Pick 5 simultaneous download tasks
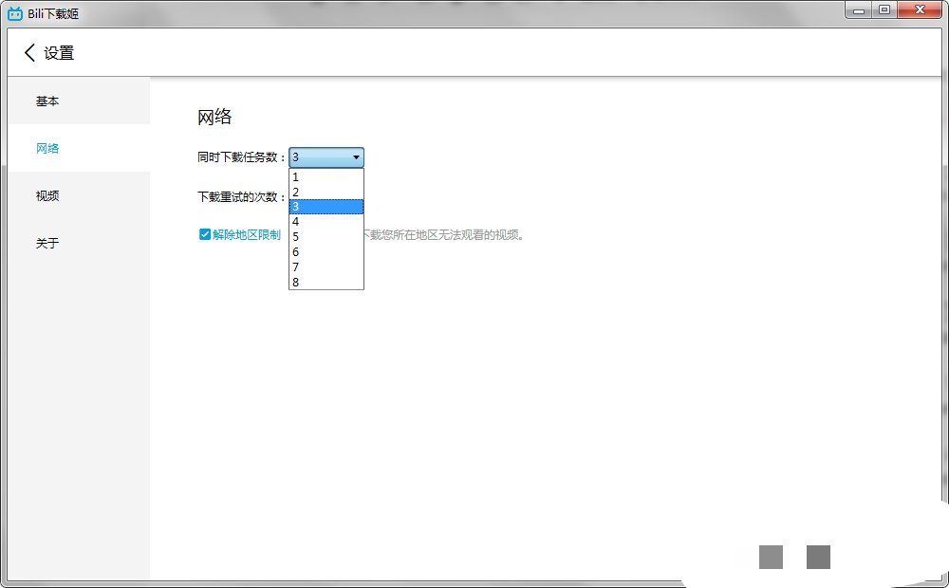Viewport: 949px width, 588px height. coord(326,236)
